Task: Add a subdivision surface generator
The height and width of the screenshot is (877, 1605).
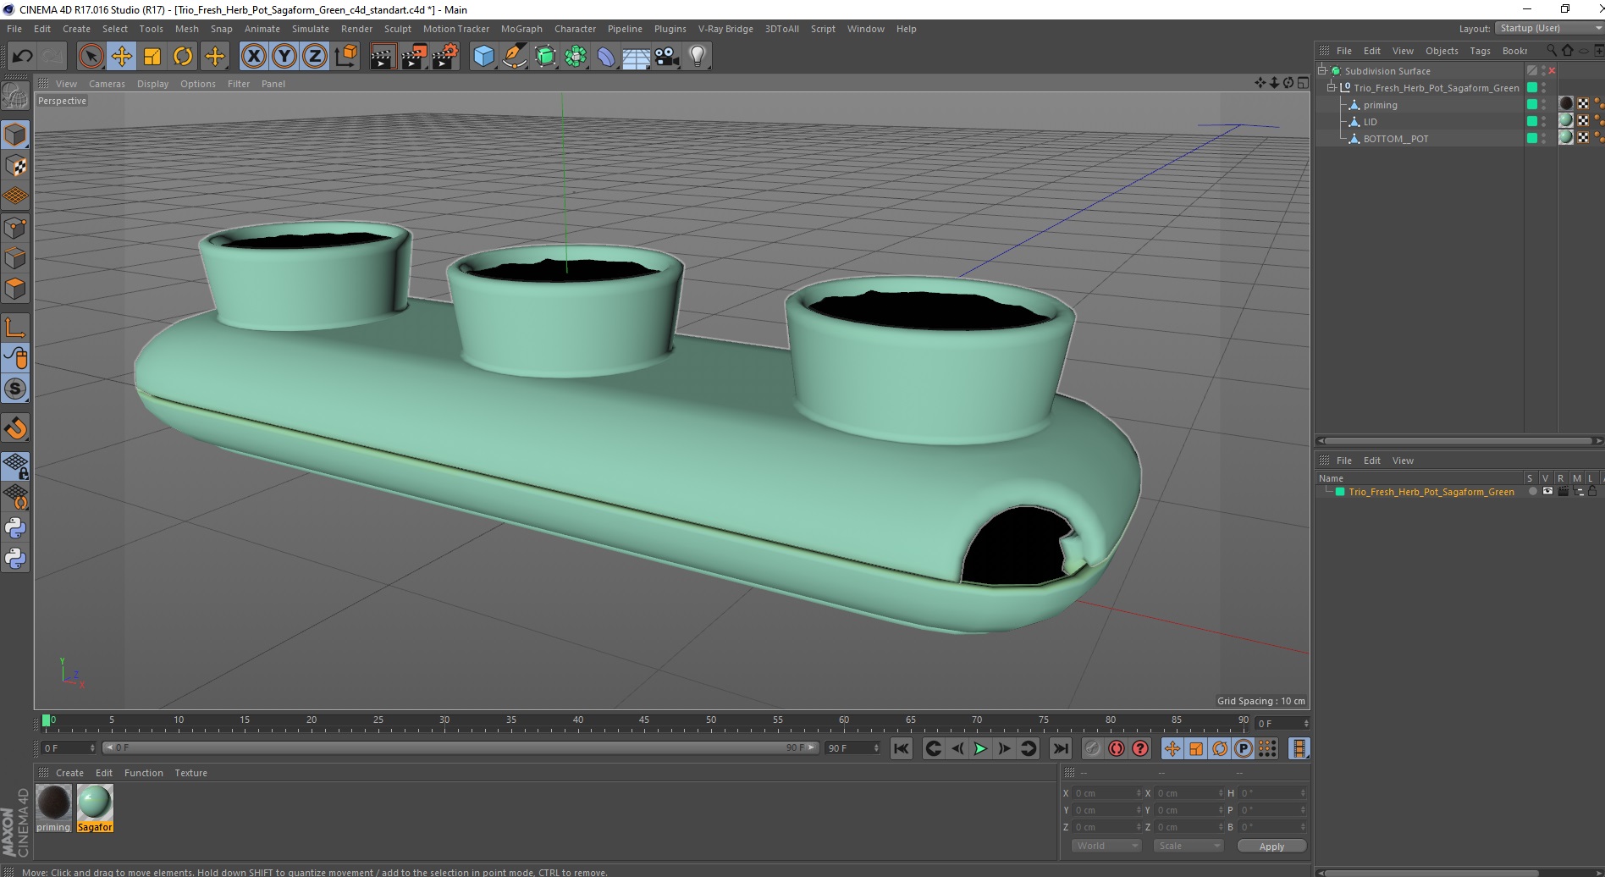Action: (x=546, y=57)
